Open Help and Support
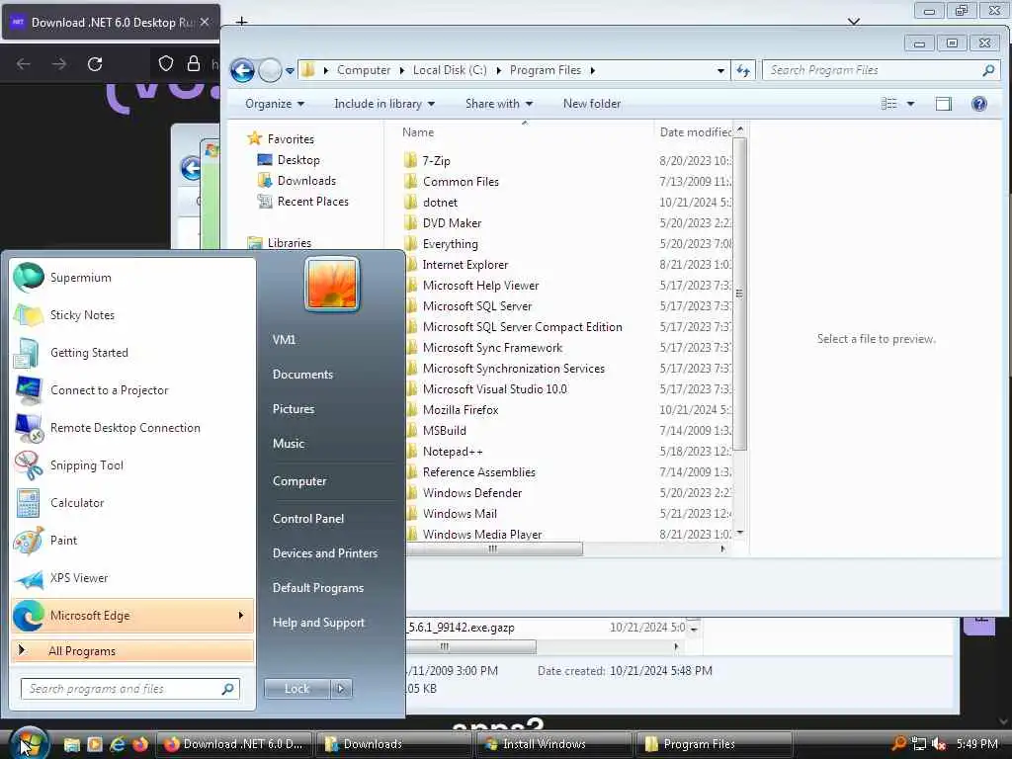Screen dimensions: 1012x759 pos(318,623)
